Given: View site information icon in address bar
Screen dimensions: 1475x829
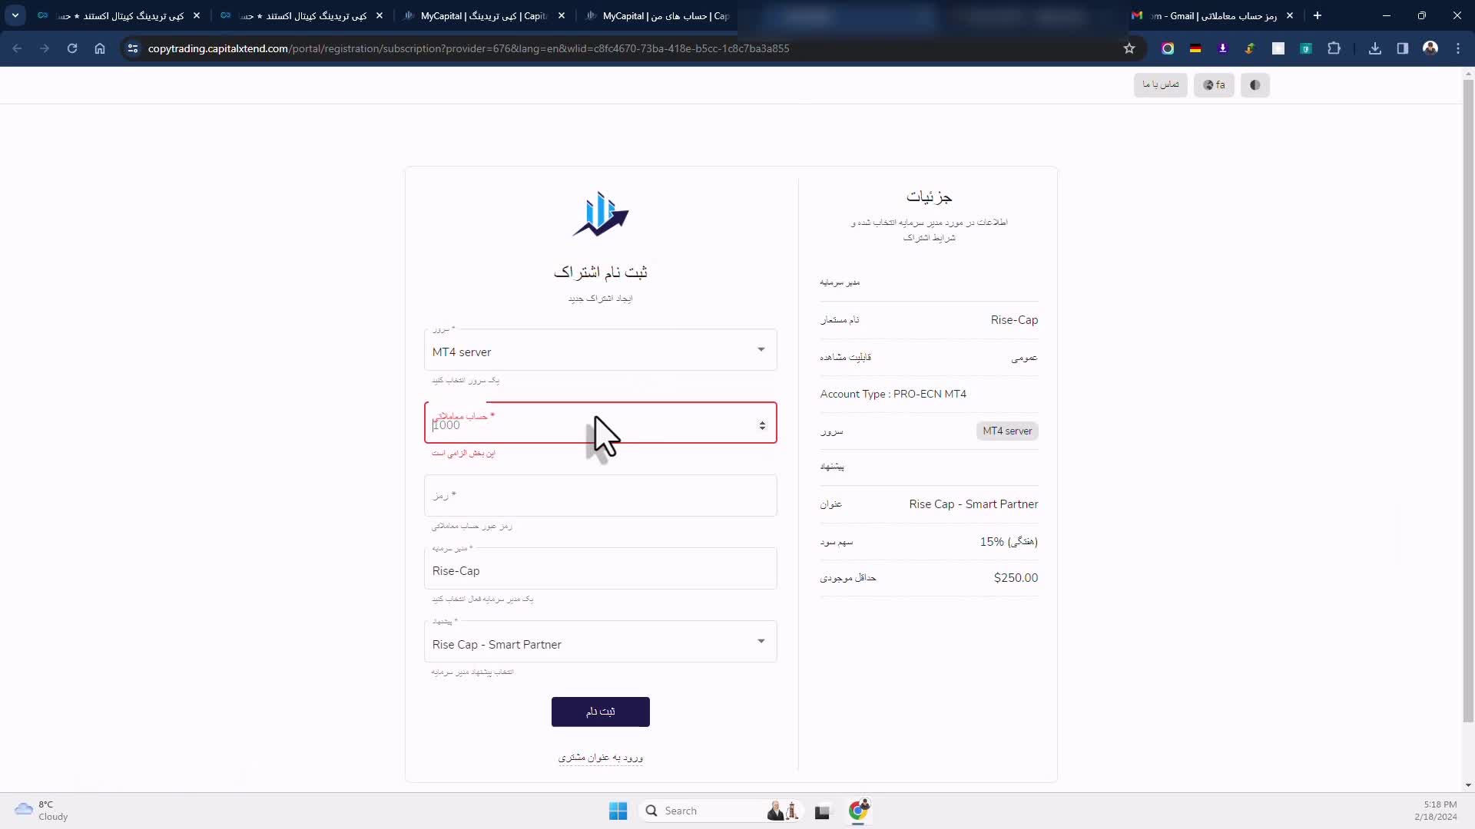Looking at the screenshot, I should tap(133, 48).
